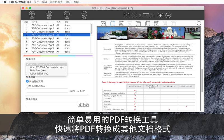
Task: Click the preview pane vertical scrollbar
Action: pos(202,80)
